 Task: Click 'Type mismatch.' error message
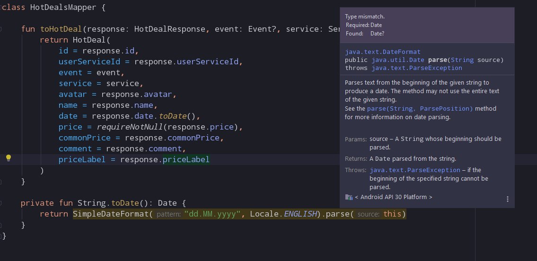coord(365,17)
